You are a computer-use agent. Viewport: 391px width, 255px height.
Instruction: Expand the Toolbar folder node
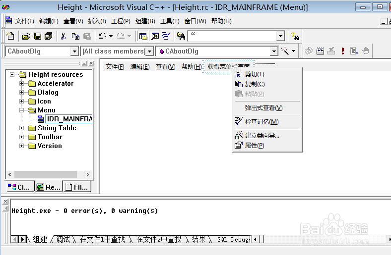point(22,137)
